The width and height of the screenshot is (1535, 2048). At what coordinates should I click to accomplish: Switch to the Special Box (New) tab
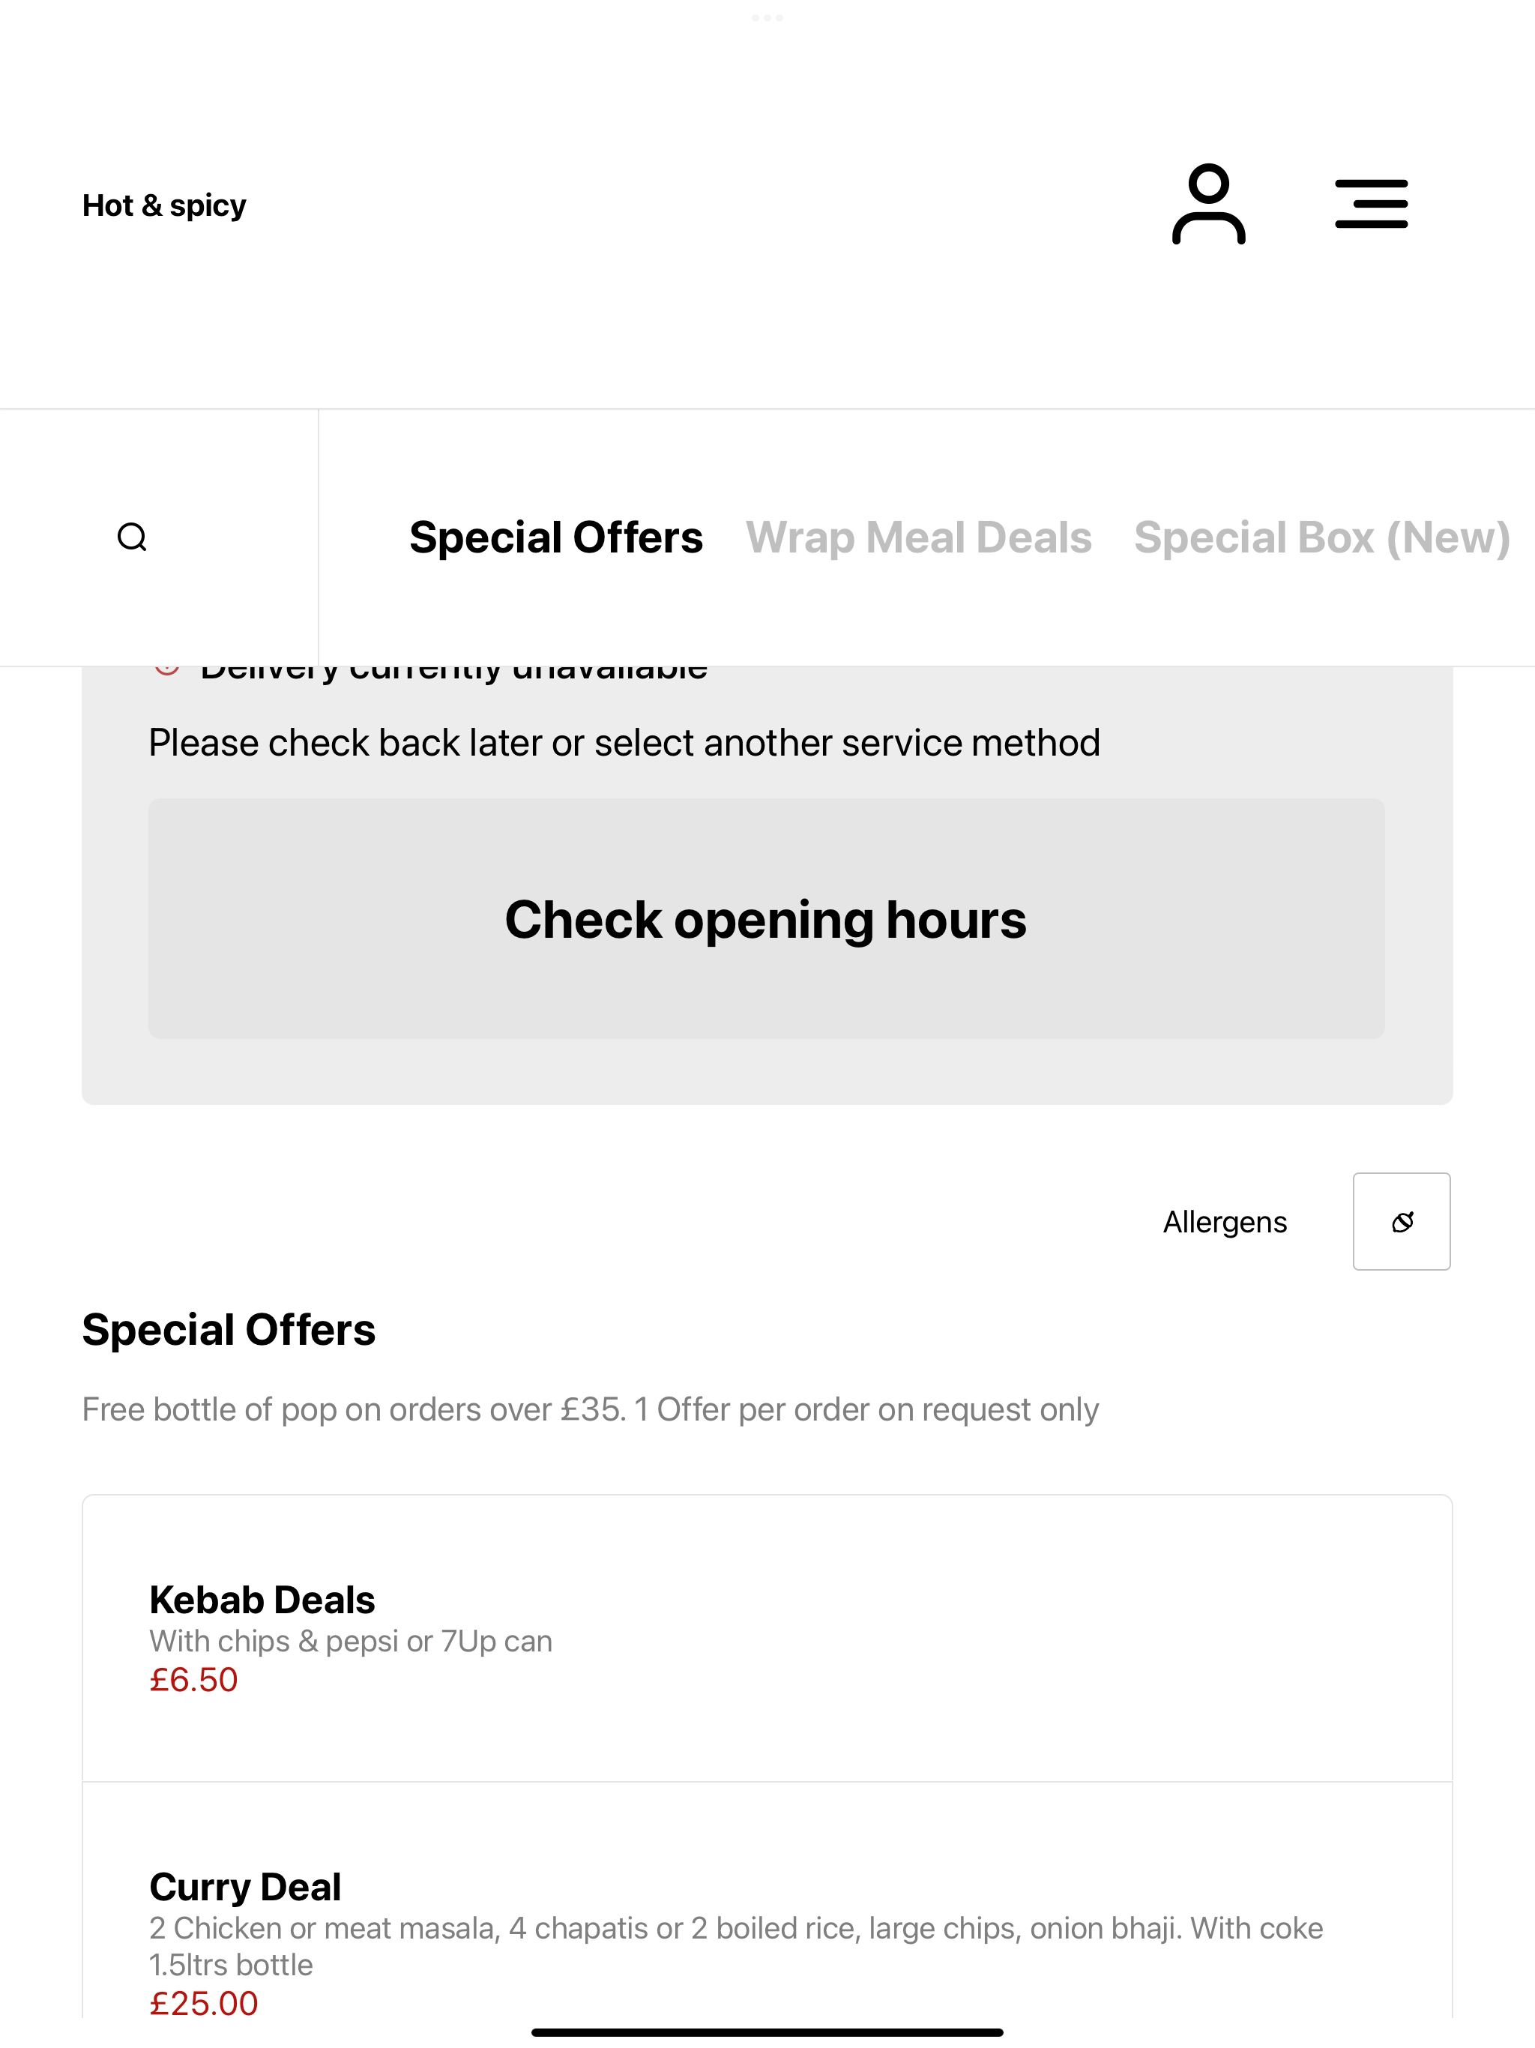pos(1322,537)
